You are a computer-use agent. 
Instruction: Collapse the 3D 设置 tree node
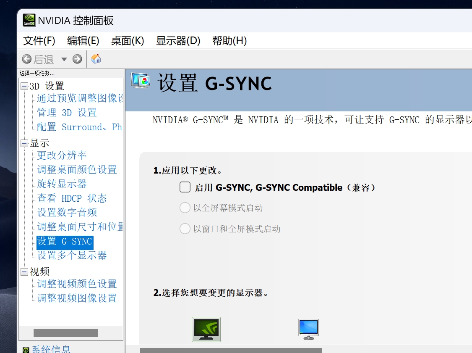[25, 86]
